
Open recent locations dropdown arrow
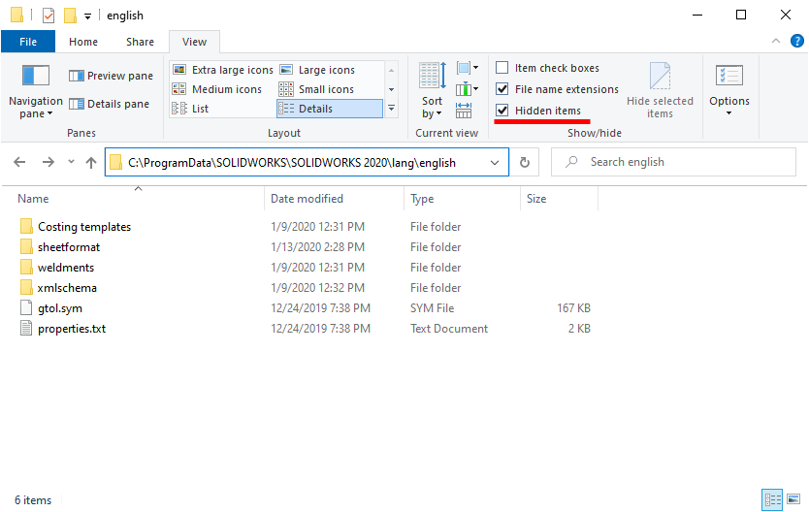pos(71,162)
